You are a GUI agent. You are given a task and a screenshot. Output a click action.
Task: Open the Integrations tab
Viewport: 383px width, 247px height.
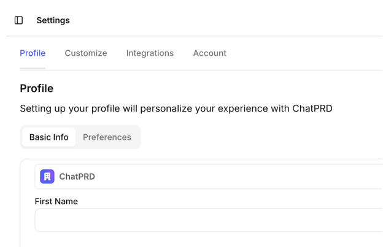tap(150, 53)
